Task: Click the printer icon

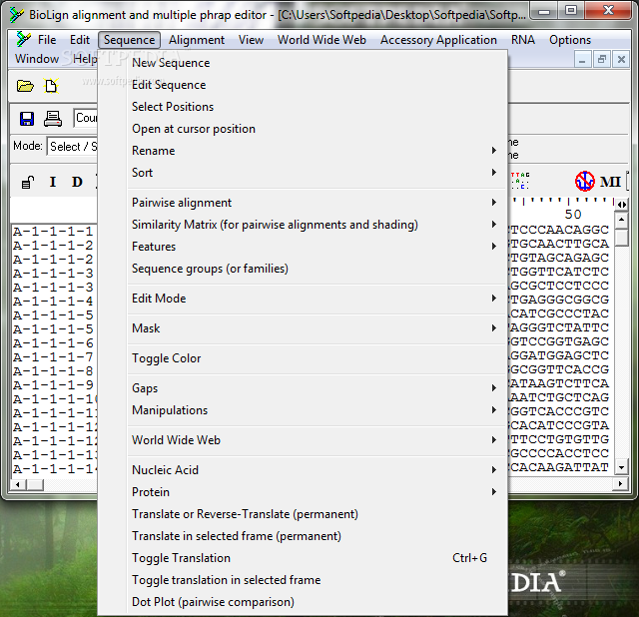Action: 53,119
